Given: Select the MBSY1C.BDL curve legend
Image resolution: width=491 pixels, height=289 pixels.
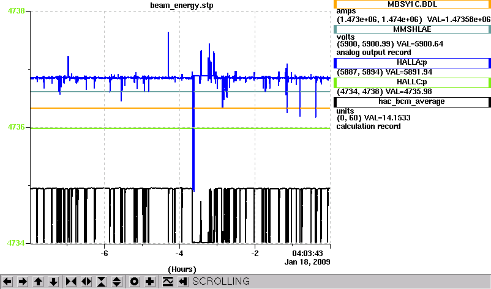Looking at the screenshot, I should click(412, 4).
